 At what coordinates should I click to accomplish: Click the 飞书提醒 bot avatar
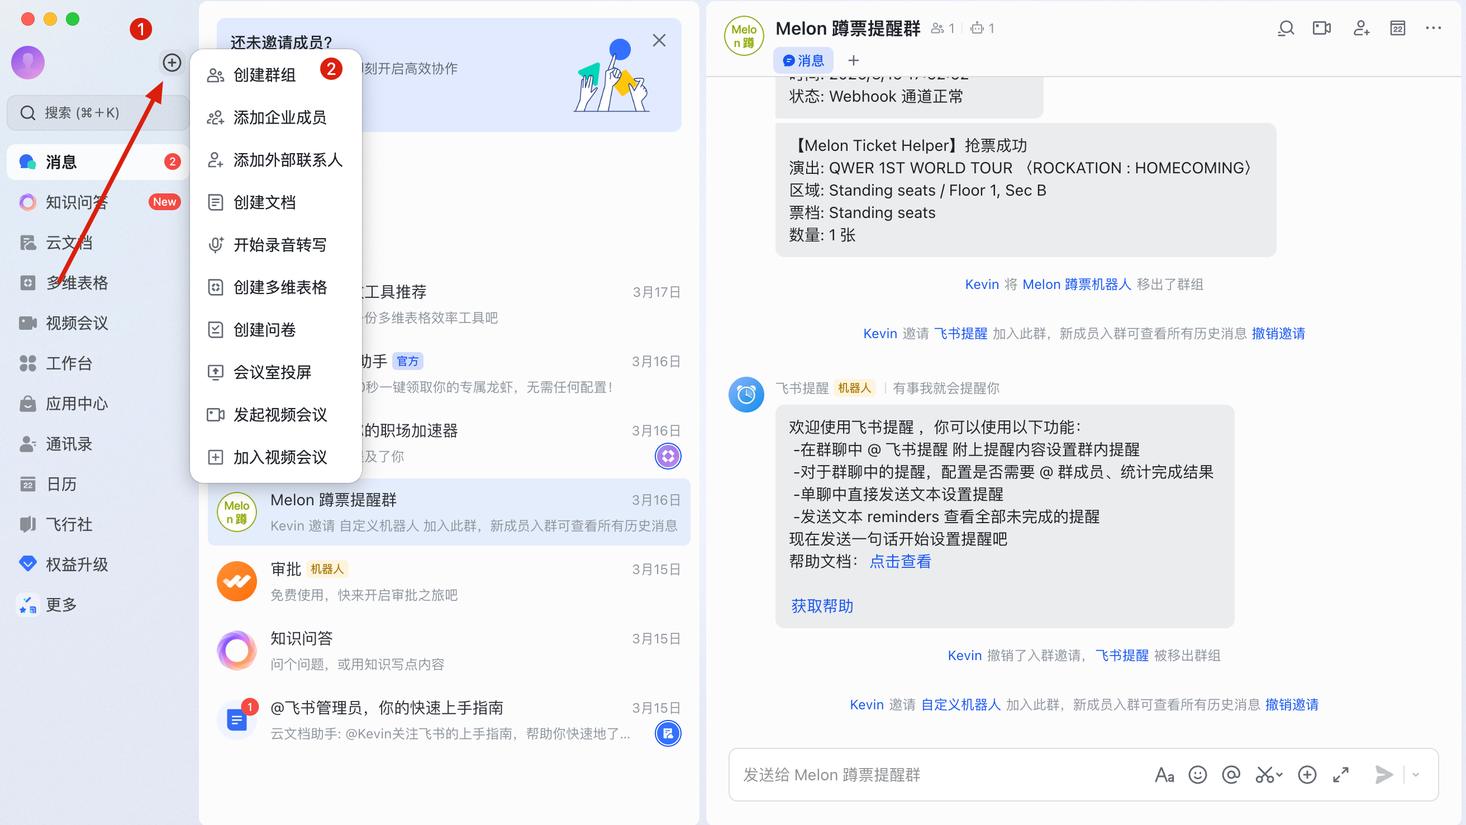pos(746,395)
